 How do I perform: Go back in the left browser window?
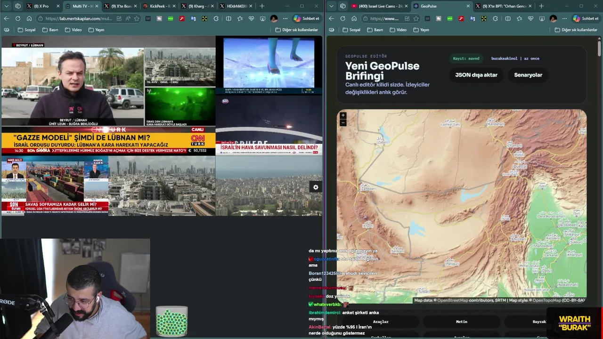coord(6,18)
